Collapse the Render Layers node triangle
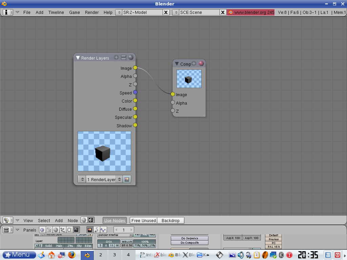Viewport: 347px width, 260px height. click(78, 58)
